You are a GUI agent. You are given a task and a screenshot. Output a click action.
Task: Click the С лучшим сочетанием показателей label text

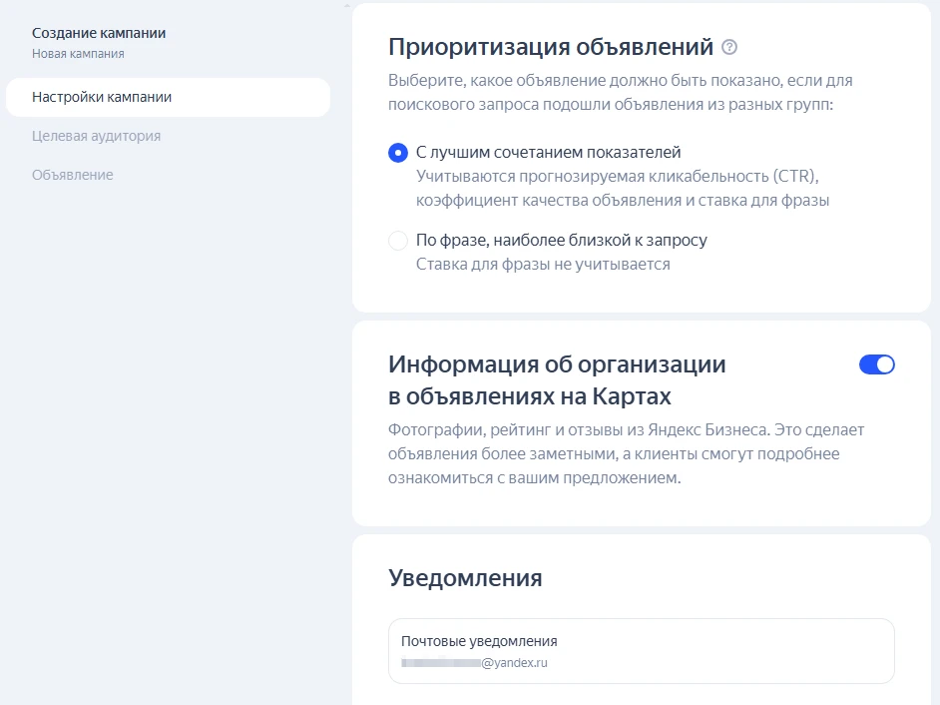click(x=548, y=153)
